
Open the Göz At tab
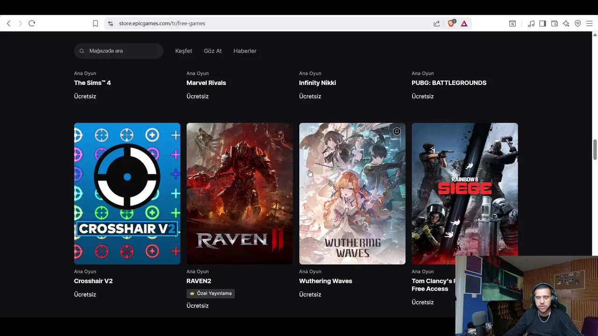click(213, 51)
